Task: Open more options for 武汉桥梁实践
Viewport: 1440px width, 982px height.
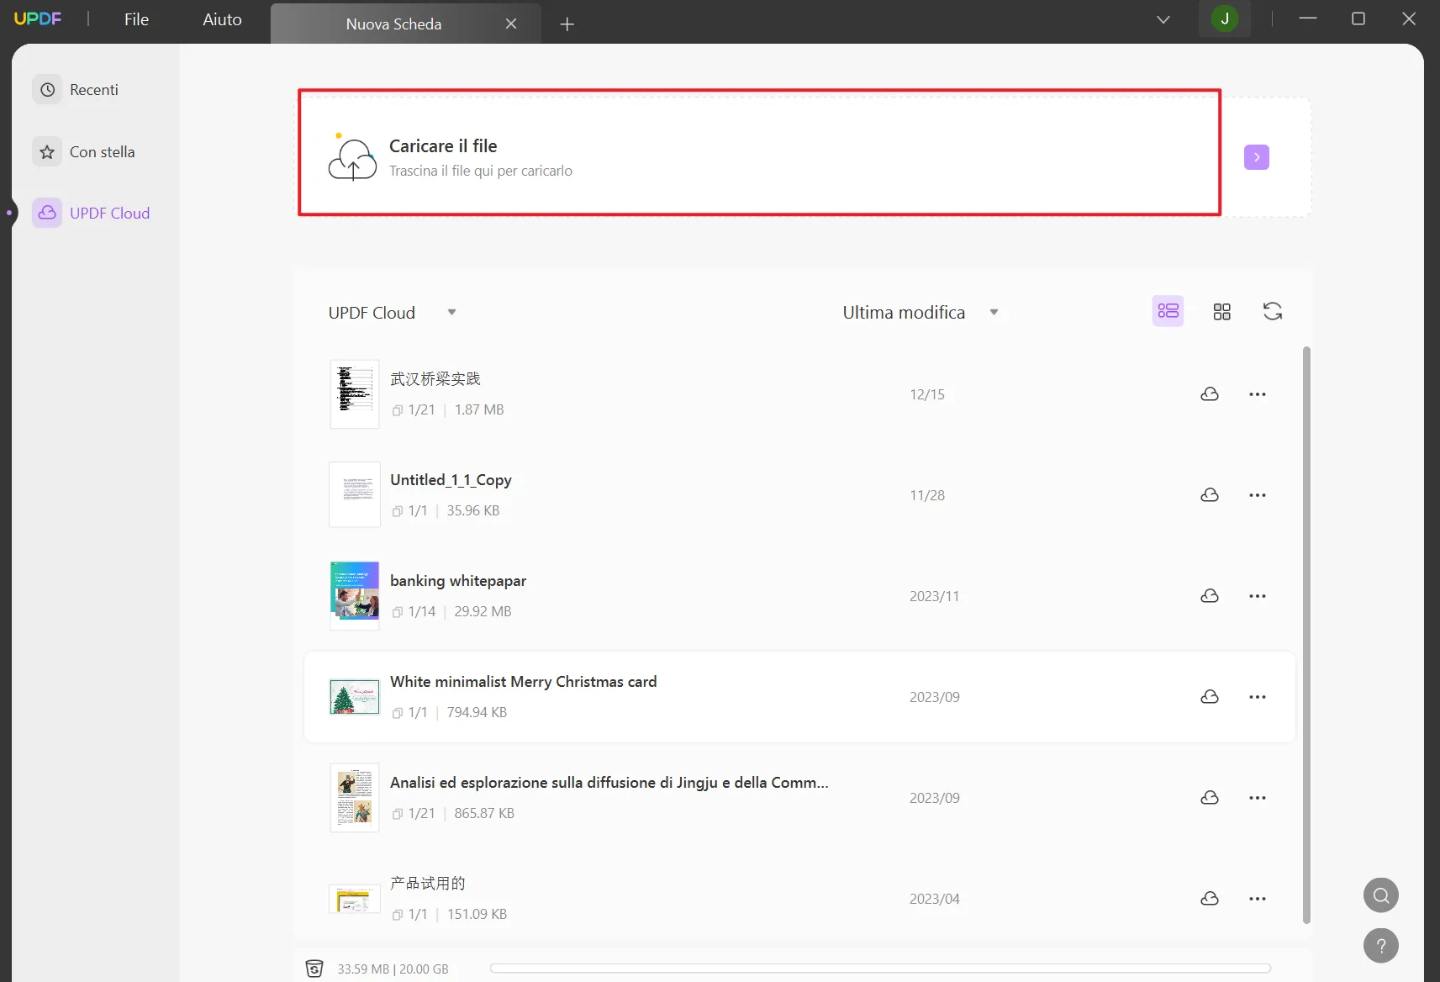Action: click(1257, 394)
